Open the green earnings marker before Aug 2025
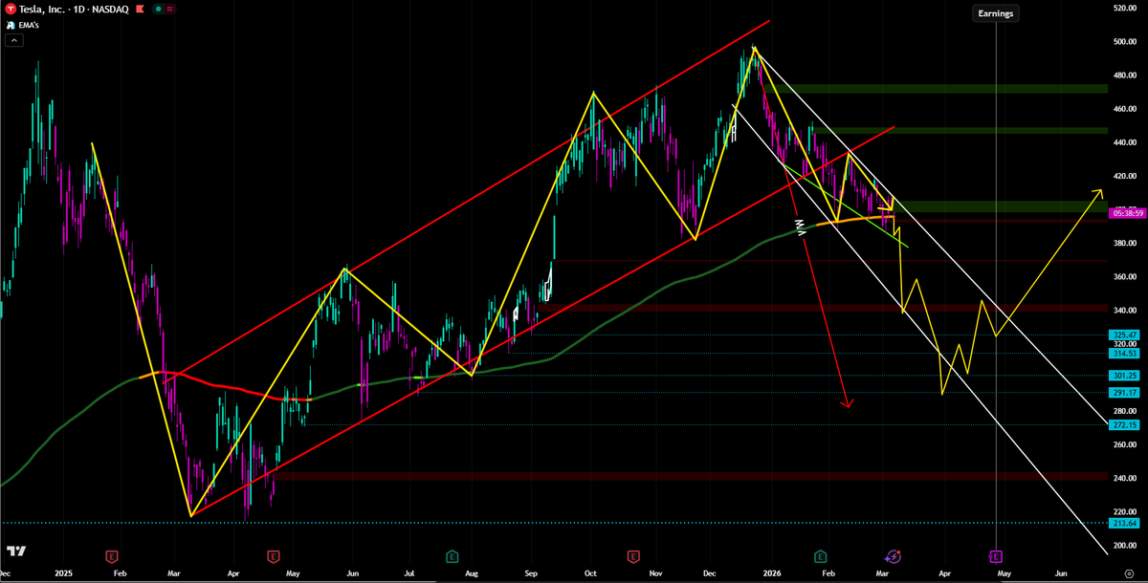Viewport: 1148px width, 583px height. click(x=451, y=555)
